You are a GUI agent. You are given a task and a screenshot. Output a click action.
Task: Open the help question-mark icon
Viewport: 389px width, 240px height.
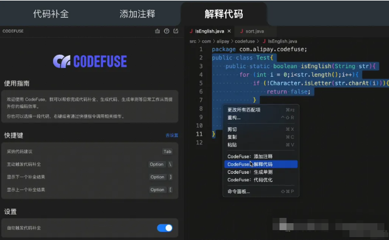click(x=167, y=31)
